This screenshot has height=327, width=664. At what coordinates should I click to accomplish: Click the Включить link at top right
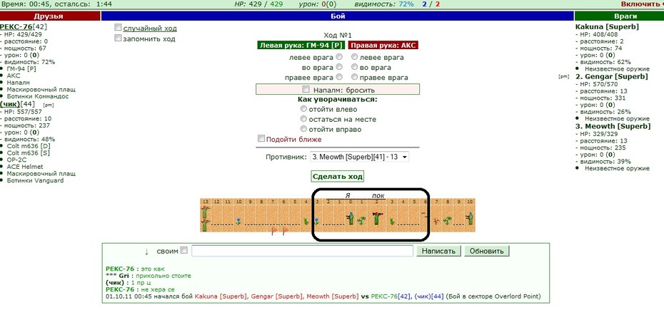tap(643, 4)
